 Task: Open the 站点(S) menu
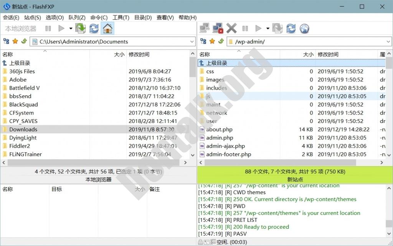[32, 18]
